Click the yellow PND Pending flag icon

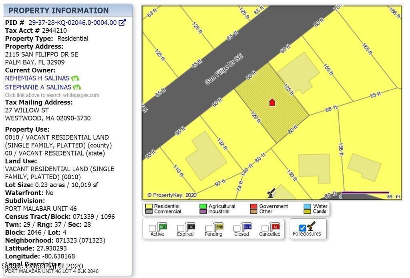point(219,227)
